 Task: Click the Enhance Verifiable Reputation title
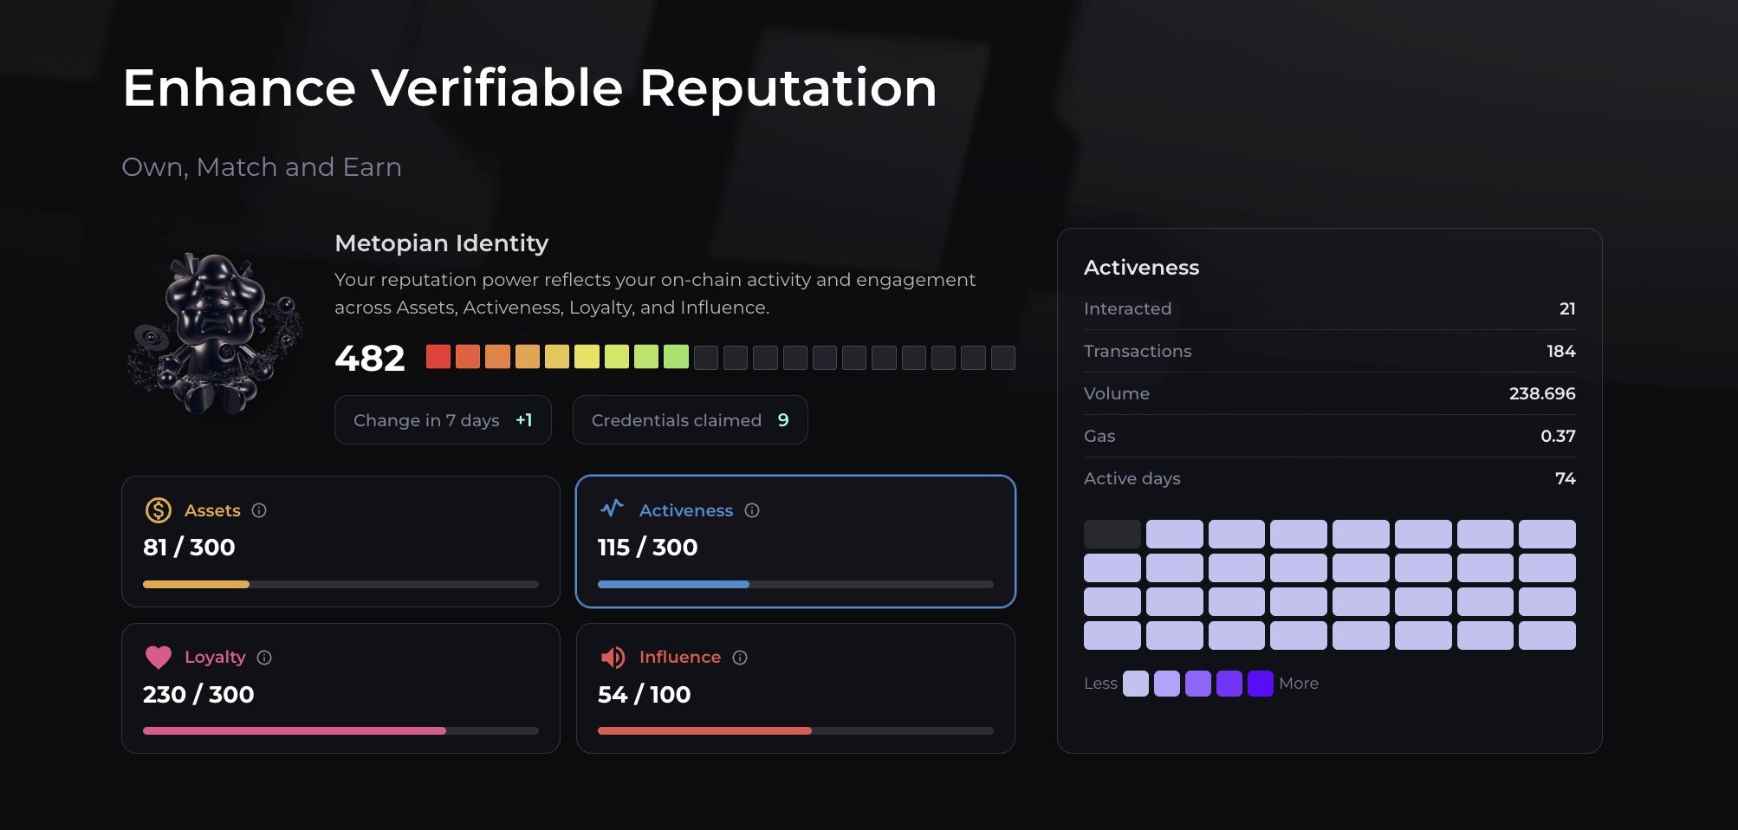(x=530, y=88)
